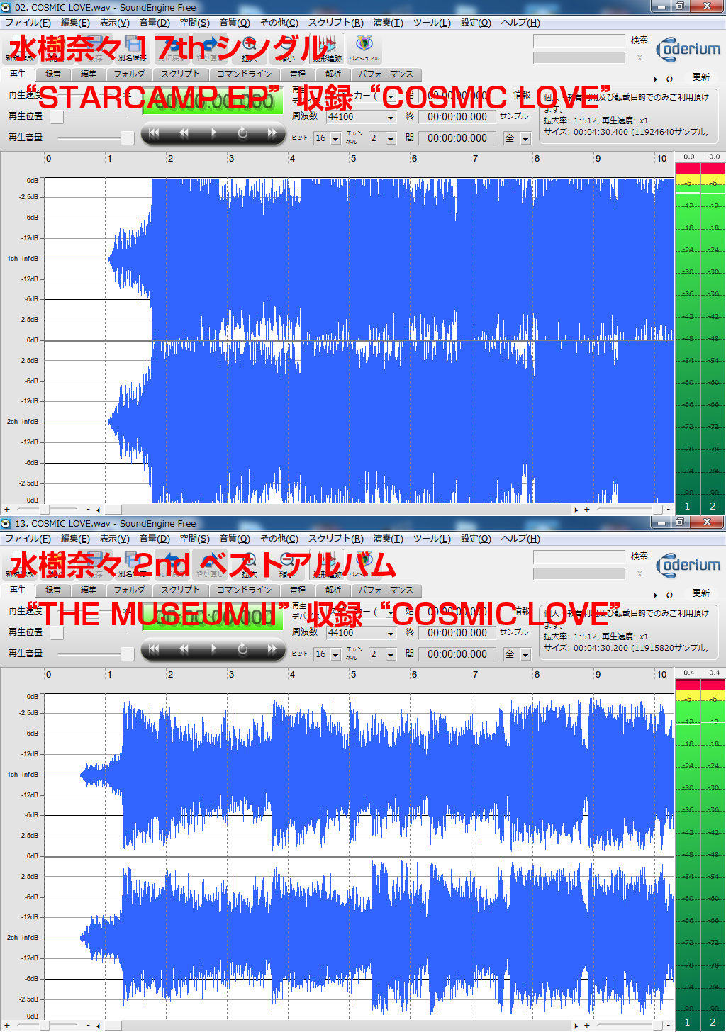Switch to 録音 tab in 02. window

coord(53,74)
